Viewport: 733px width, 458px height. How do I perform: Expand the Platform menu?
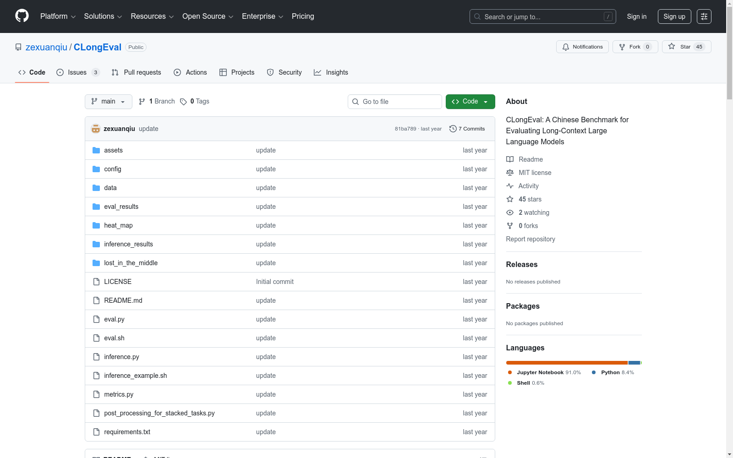58,16
